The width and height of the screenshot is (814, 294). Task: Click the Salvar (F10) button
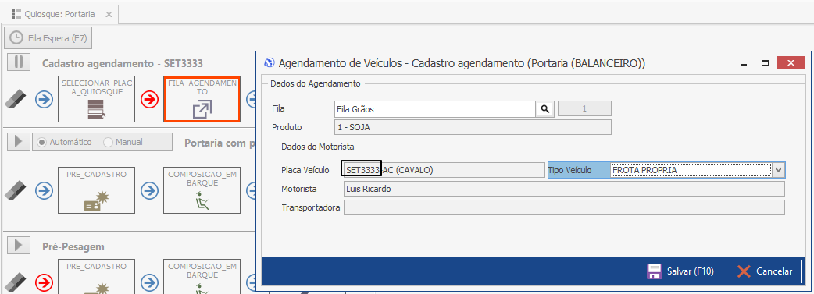[680, 271]
